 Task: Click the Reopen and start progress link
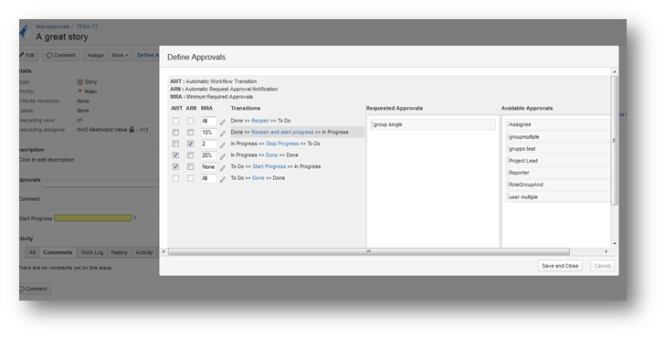click(282, 132)
